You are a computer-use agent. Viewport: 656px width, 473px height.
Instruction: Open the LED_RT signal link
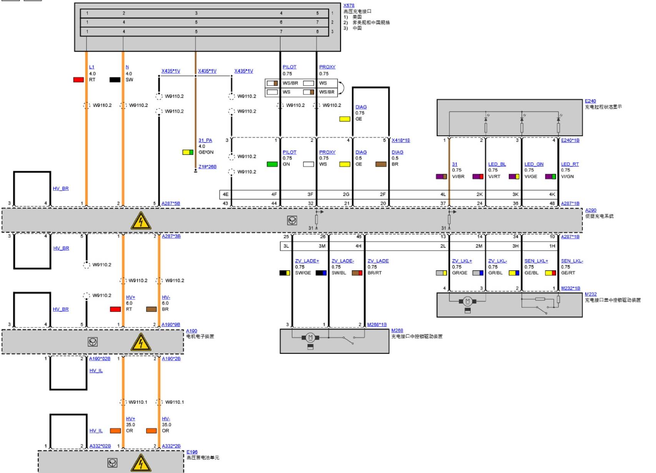click(x=570, y=164)
